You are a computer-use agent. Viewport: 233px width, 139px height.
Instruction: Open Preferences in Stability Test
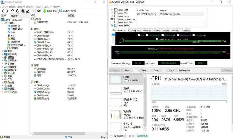[x=185, y=71]
